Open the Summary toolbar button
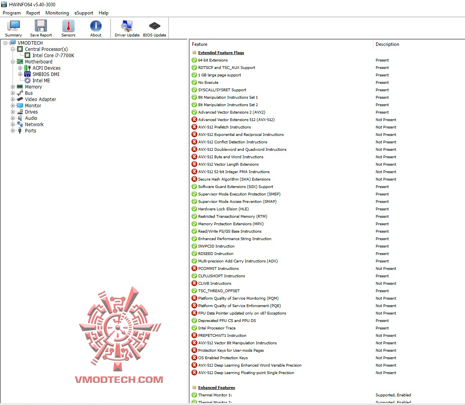 13,29
